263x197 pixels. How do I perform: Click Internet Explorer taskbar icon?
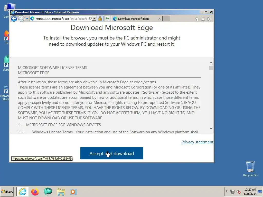pyautogui.click(x=23, y=192)
